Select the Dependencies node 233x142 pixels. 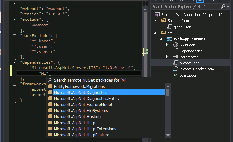[191, 51]
